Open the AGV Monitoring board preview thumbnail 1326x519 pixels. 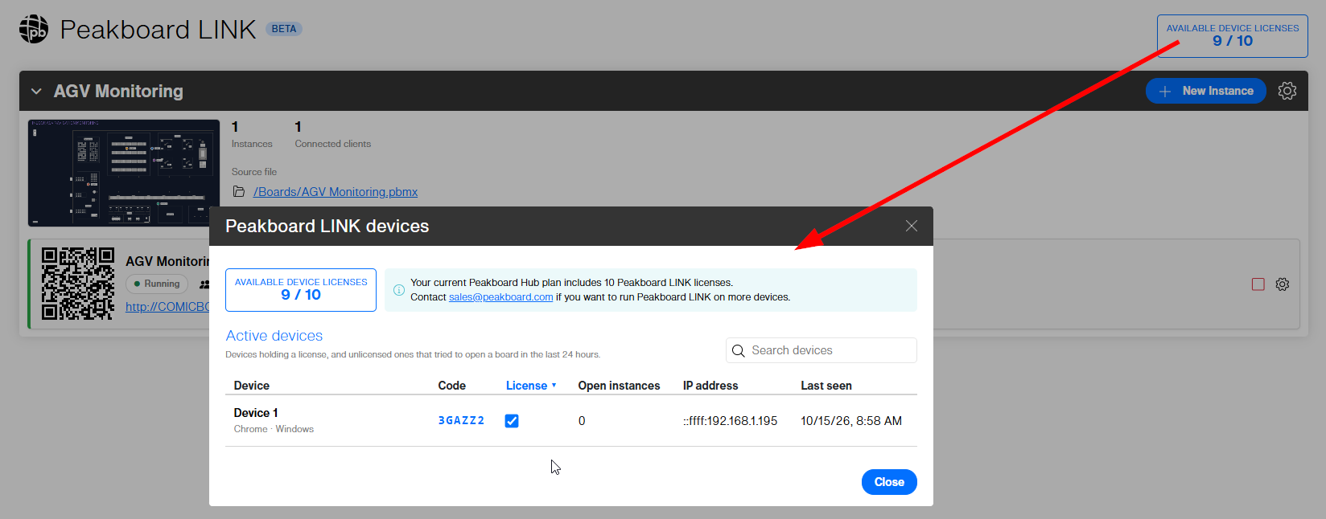[124, 173]
